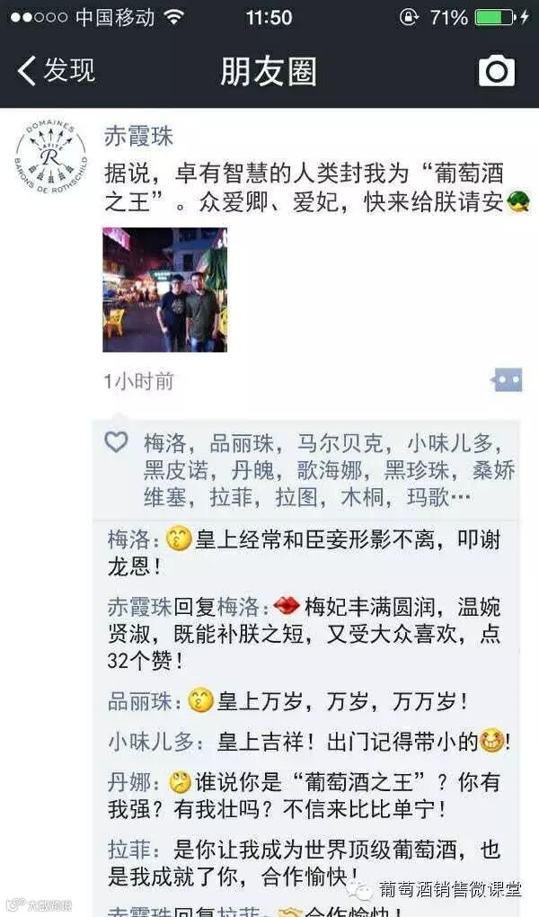539x917 pixels.
Task: Tap 黑珍珠 in the likes list
Action: click(417, 471)
